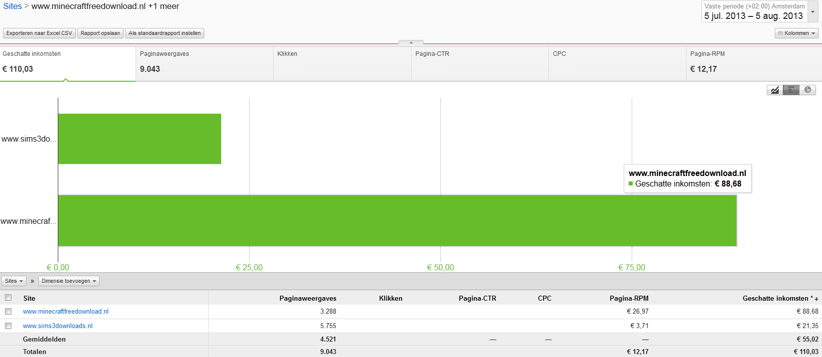The height and width of the screenshot is (357, 822).
Task: Select the Pagina-RPM metric tab
Action: tap(754, 64)
